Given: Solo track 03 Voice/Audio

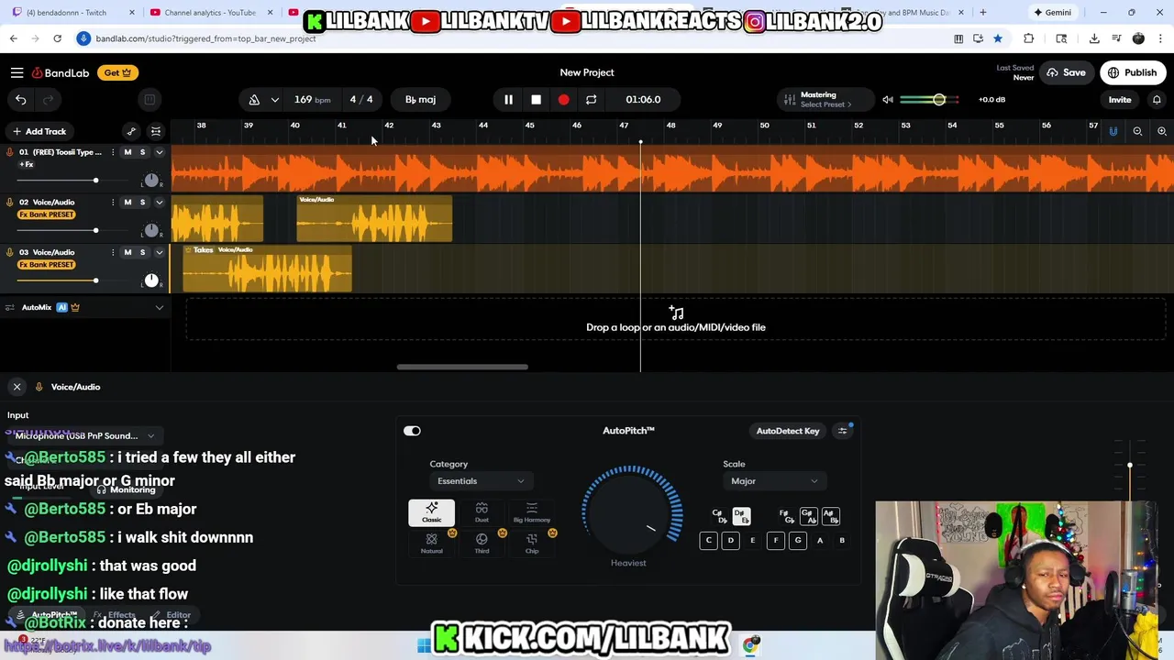Looking at the screenshot, I should click(x=142, y=252).
